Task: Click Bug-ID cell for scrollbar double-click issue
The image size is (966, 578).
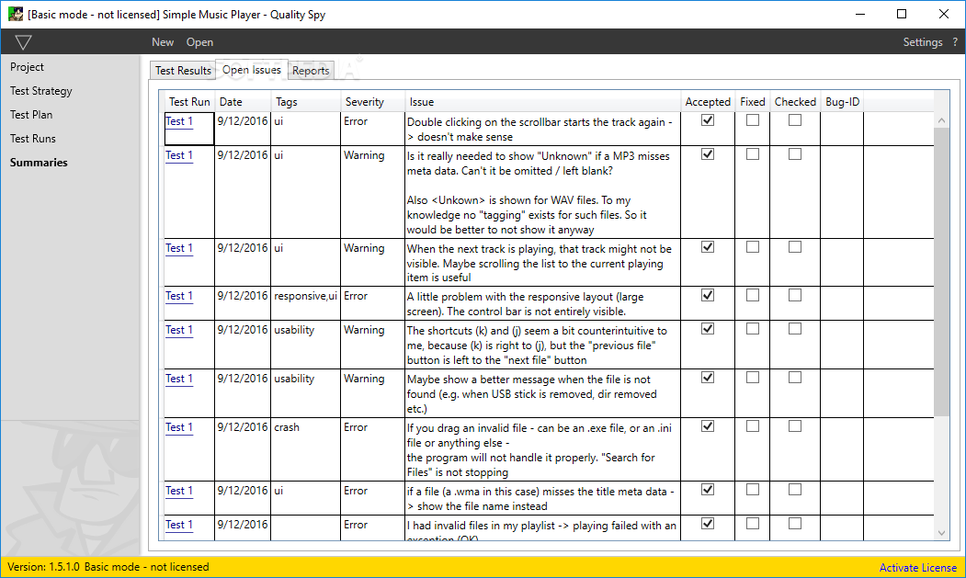Action: 842,128
